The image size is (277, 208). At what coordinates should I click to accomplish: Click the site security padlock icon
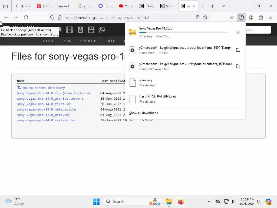[x=60, y=17]
